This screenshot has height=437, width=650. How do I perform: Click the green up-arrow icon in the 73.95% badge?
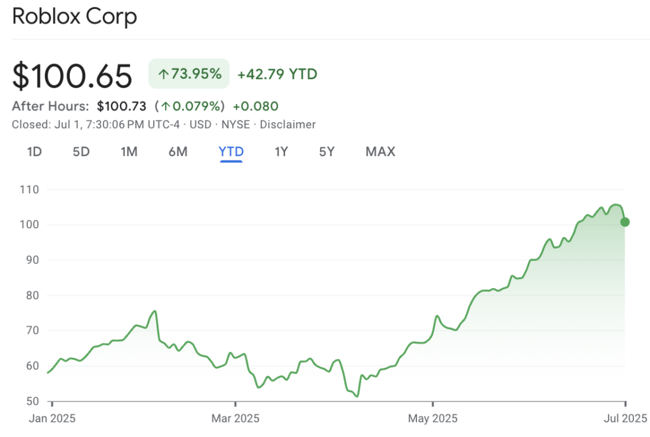[x=164, y=74]
